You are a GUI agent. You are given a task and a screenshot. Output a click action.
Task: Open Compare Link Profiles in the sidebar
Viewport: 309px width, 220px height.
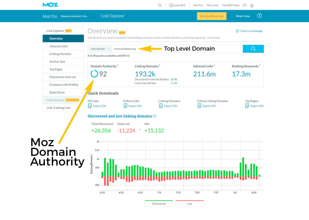tap(63, 85)
